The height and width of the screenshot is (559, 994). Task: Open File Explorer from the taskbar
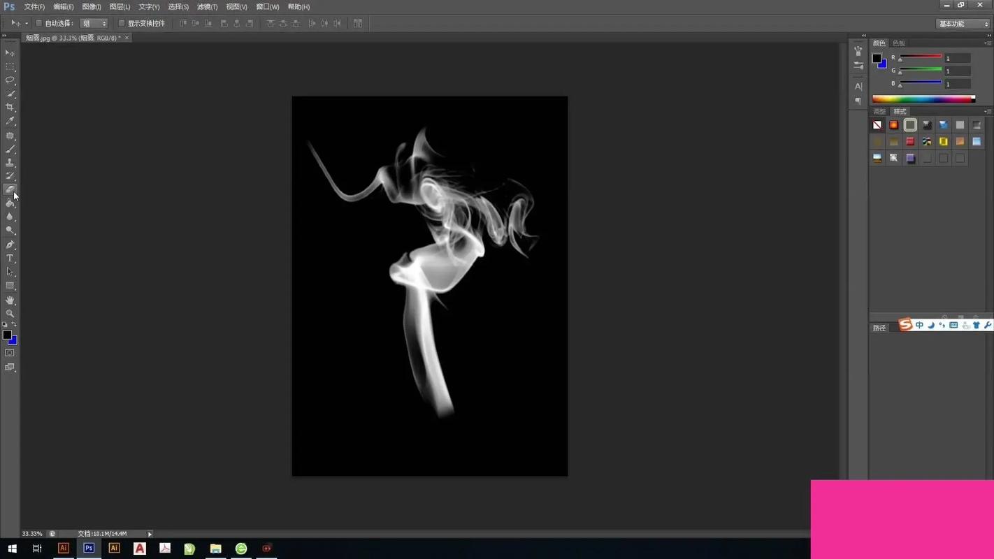(215, 549)
